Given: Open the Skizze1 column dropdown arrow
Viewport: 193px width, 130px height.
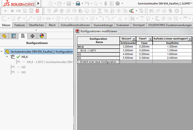Looking at the screenshot, I should [134, 39].
